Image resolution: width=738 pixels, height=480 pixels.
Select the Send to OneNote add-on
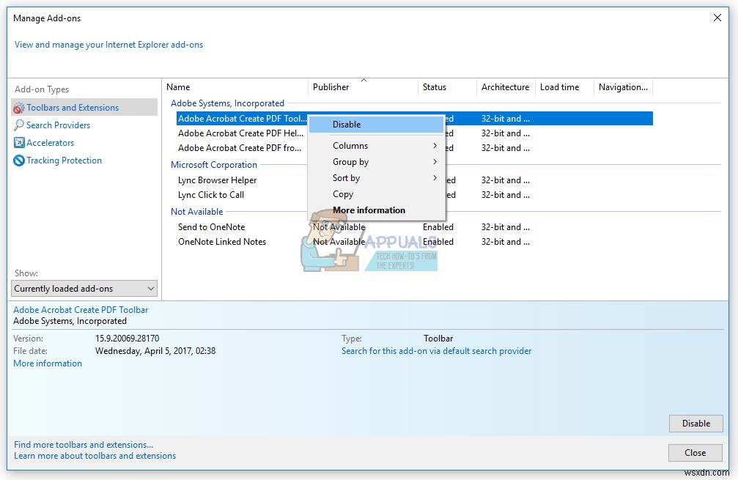(x=213, y=226)
